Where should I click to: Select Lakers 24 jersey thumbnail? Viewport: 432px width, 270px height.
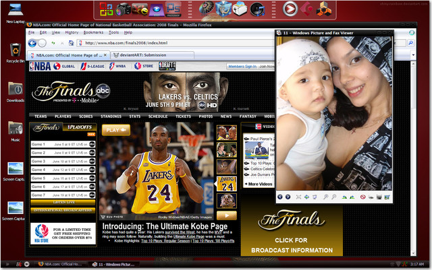[x=225, y=183]
